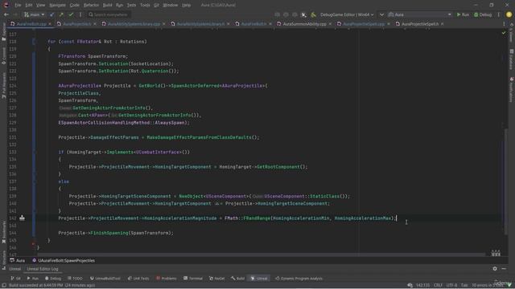Open the Aura run configuration dropdown

click(x=420, y=14)
